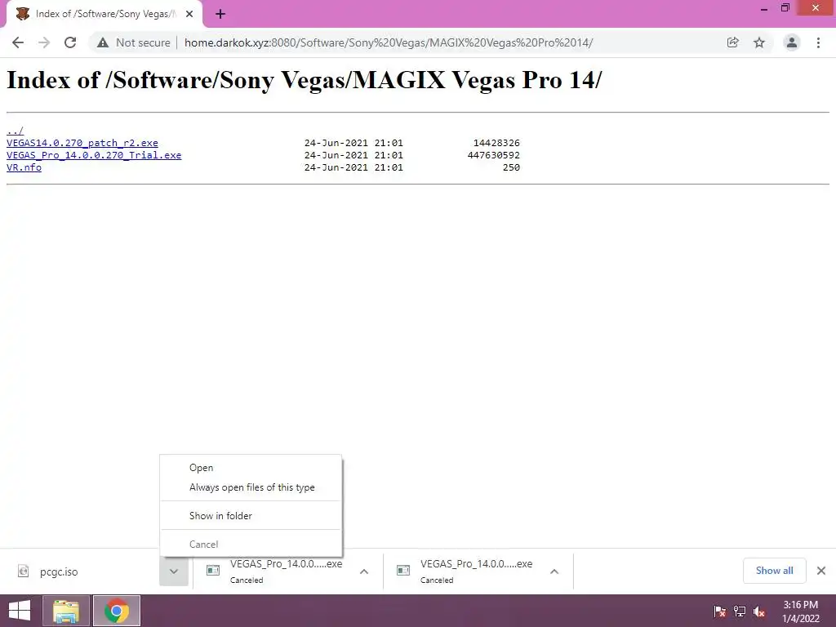Go back to the previous page
Viewport: 836px width, 627px height.
[x=18, y=42]
